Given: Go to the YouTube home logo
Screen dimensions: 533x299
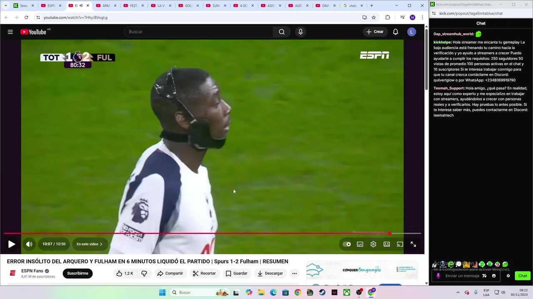Looking at the screenshot, I should tap(33, 32).
